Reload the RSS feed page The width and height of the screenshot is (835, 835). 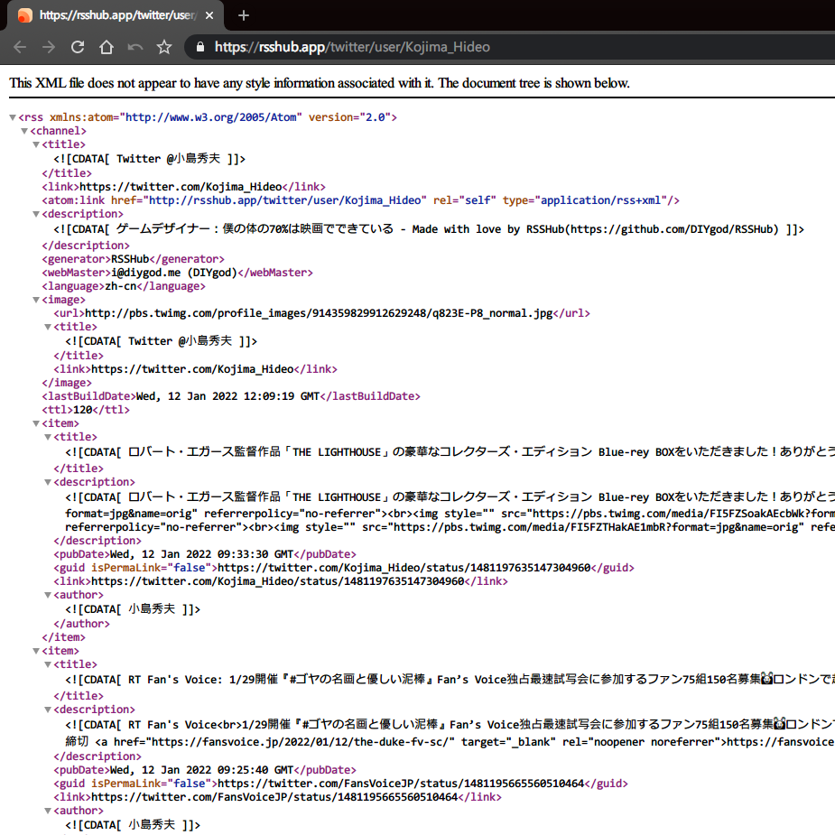click(x=77, y=47)
